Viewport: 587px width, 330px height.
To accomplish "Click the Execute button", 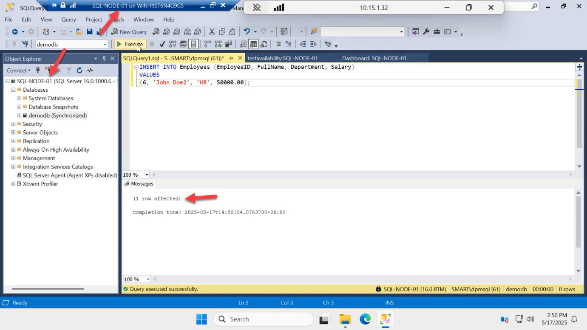I will 130,44.
